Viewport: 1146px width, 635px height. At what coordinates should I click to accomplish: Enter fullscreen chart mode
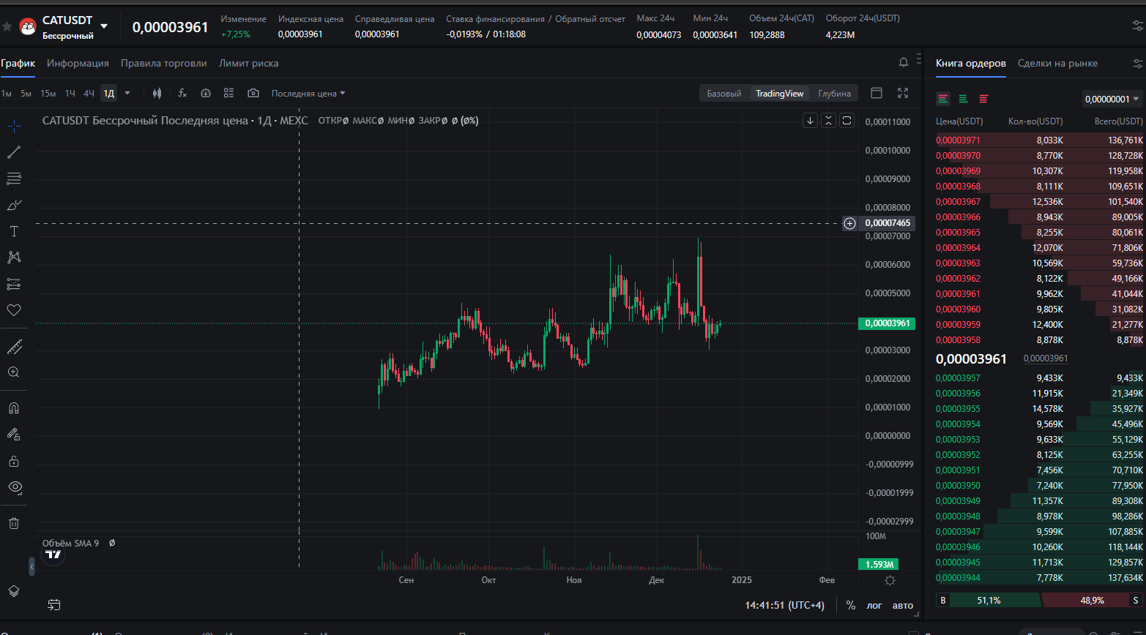point(903,93)
